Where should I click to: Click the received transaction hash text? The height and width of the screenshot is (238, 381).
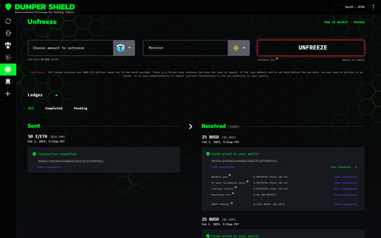[244, 161]
